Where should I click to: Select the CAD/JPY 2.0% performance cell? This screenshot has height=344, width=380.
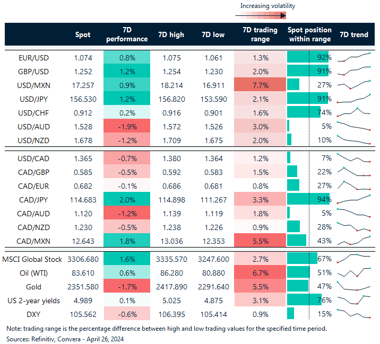[127, 199]
